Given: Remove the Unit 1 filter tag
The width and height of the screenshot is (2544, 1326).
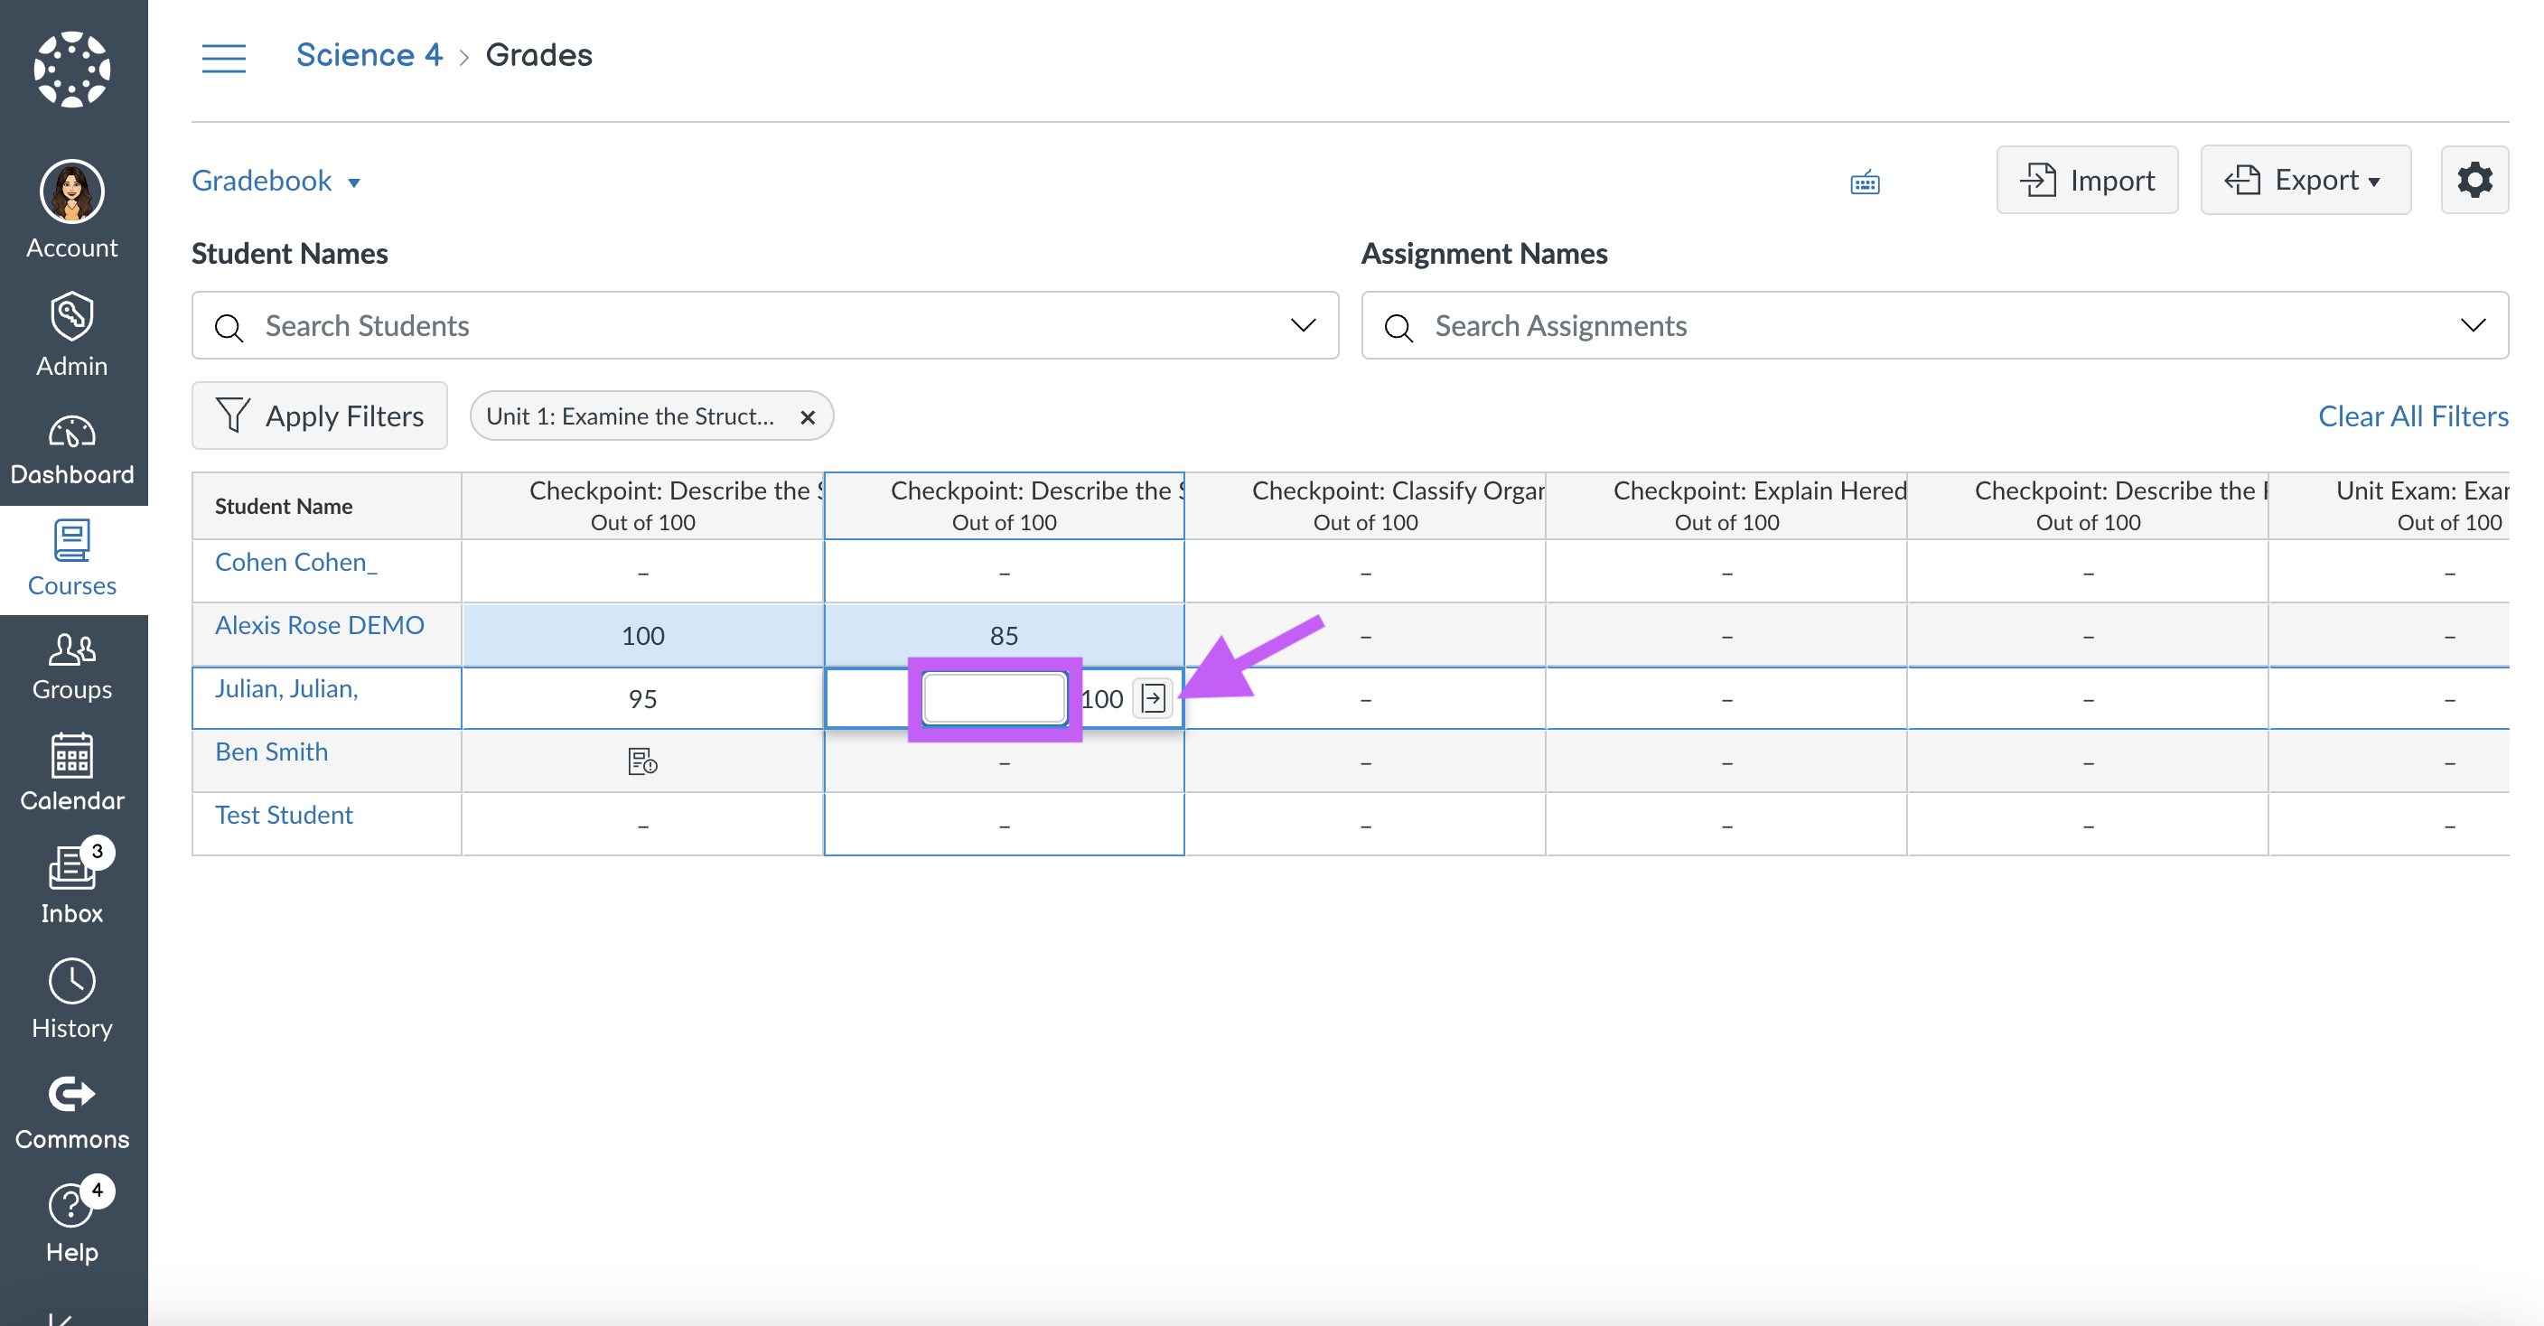Looking at the screenshot, I should coord(804,416).
